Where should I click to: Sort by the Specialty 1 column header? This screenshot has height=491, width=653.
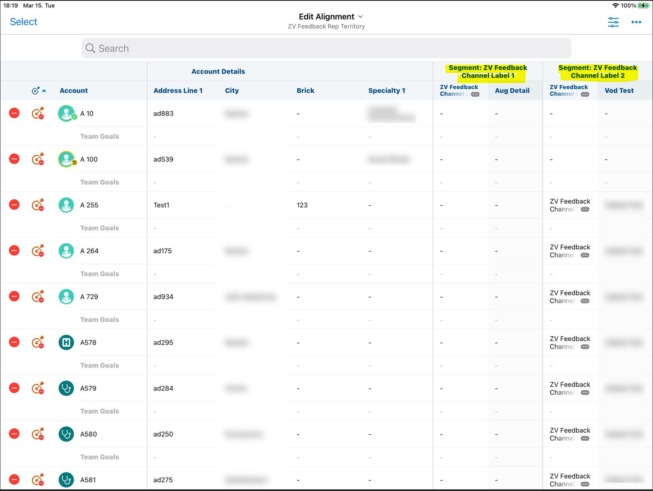(386, 91)
